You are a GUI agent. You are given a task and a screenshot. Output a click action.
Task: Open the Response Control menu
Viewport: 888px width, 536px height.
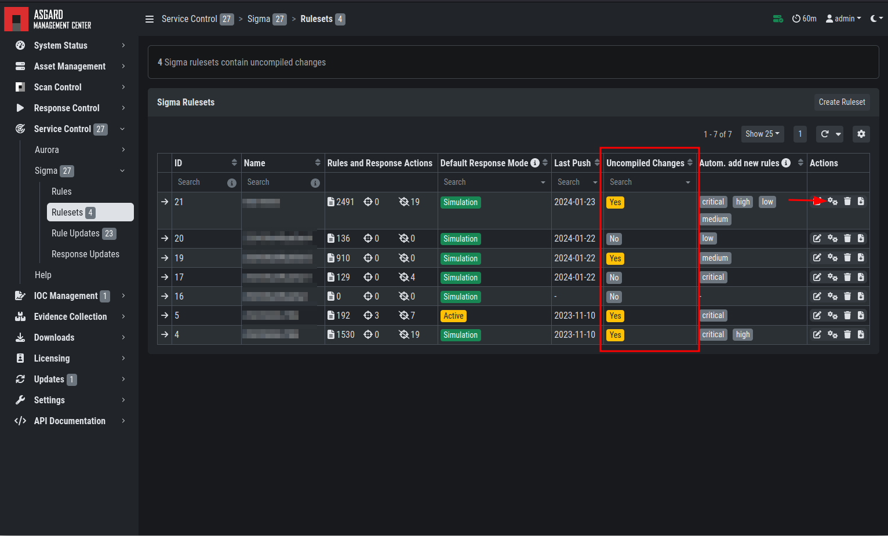(70, 108)
